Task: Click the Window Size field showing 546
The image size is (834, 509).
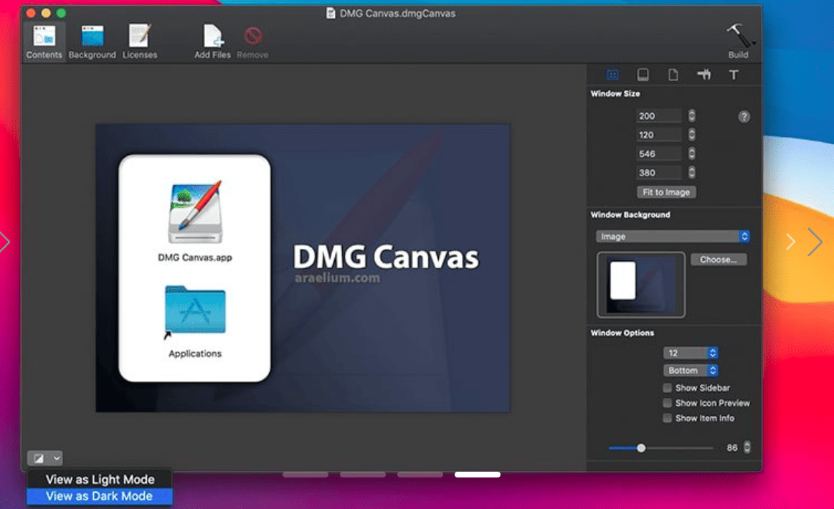Action: click(658, 153)
